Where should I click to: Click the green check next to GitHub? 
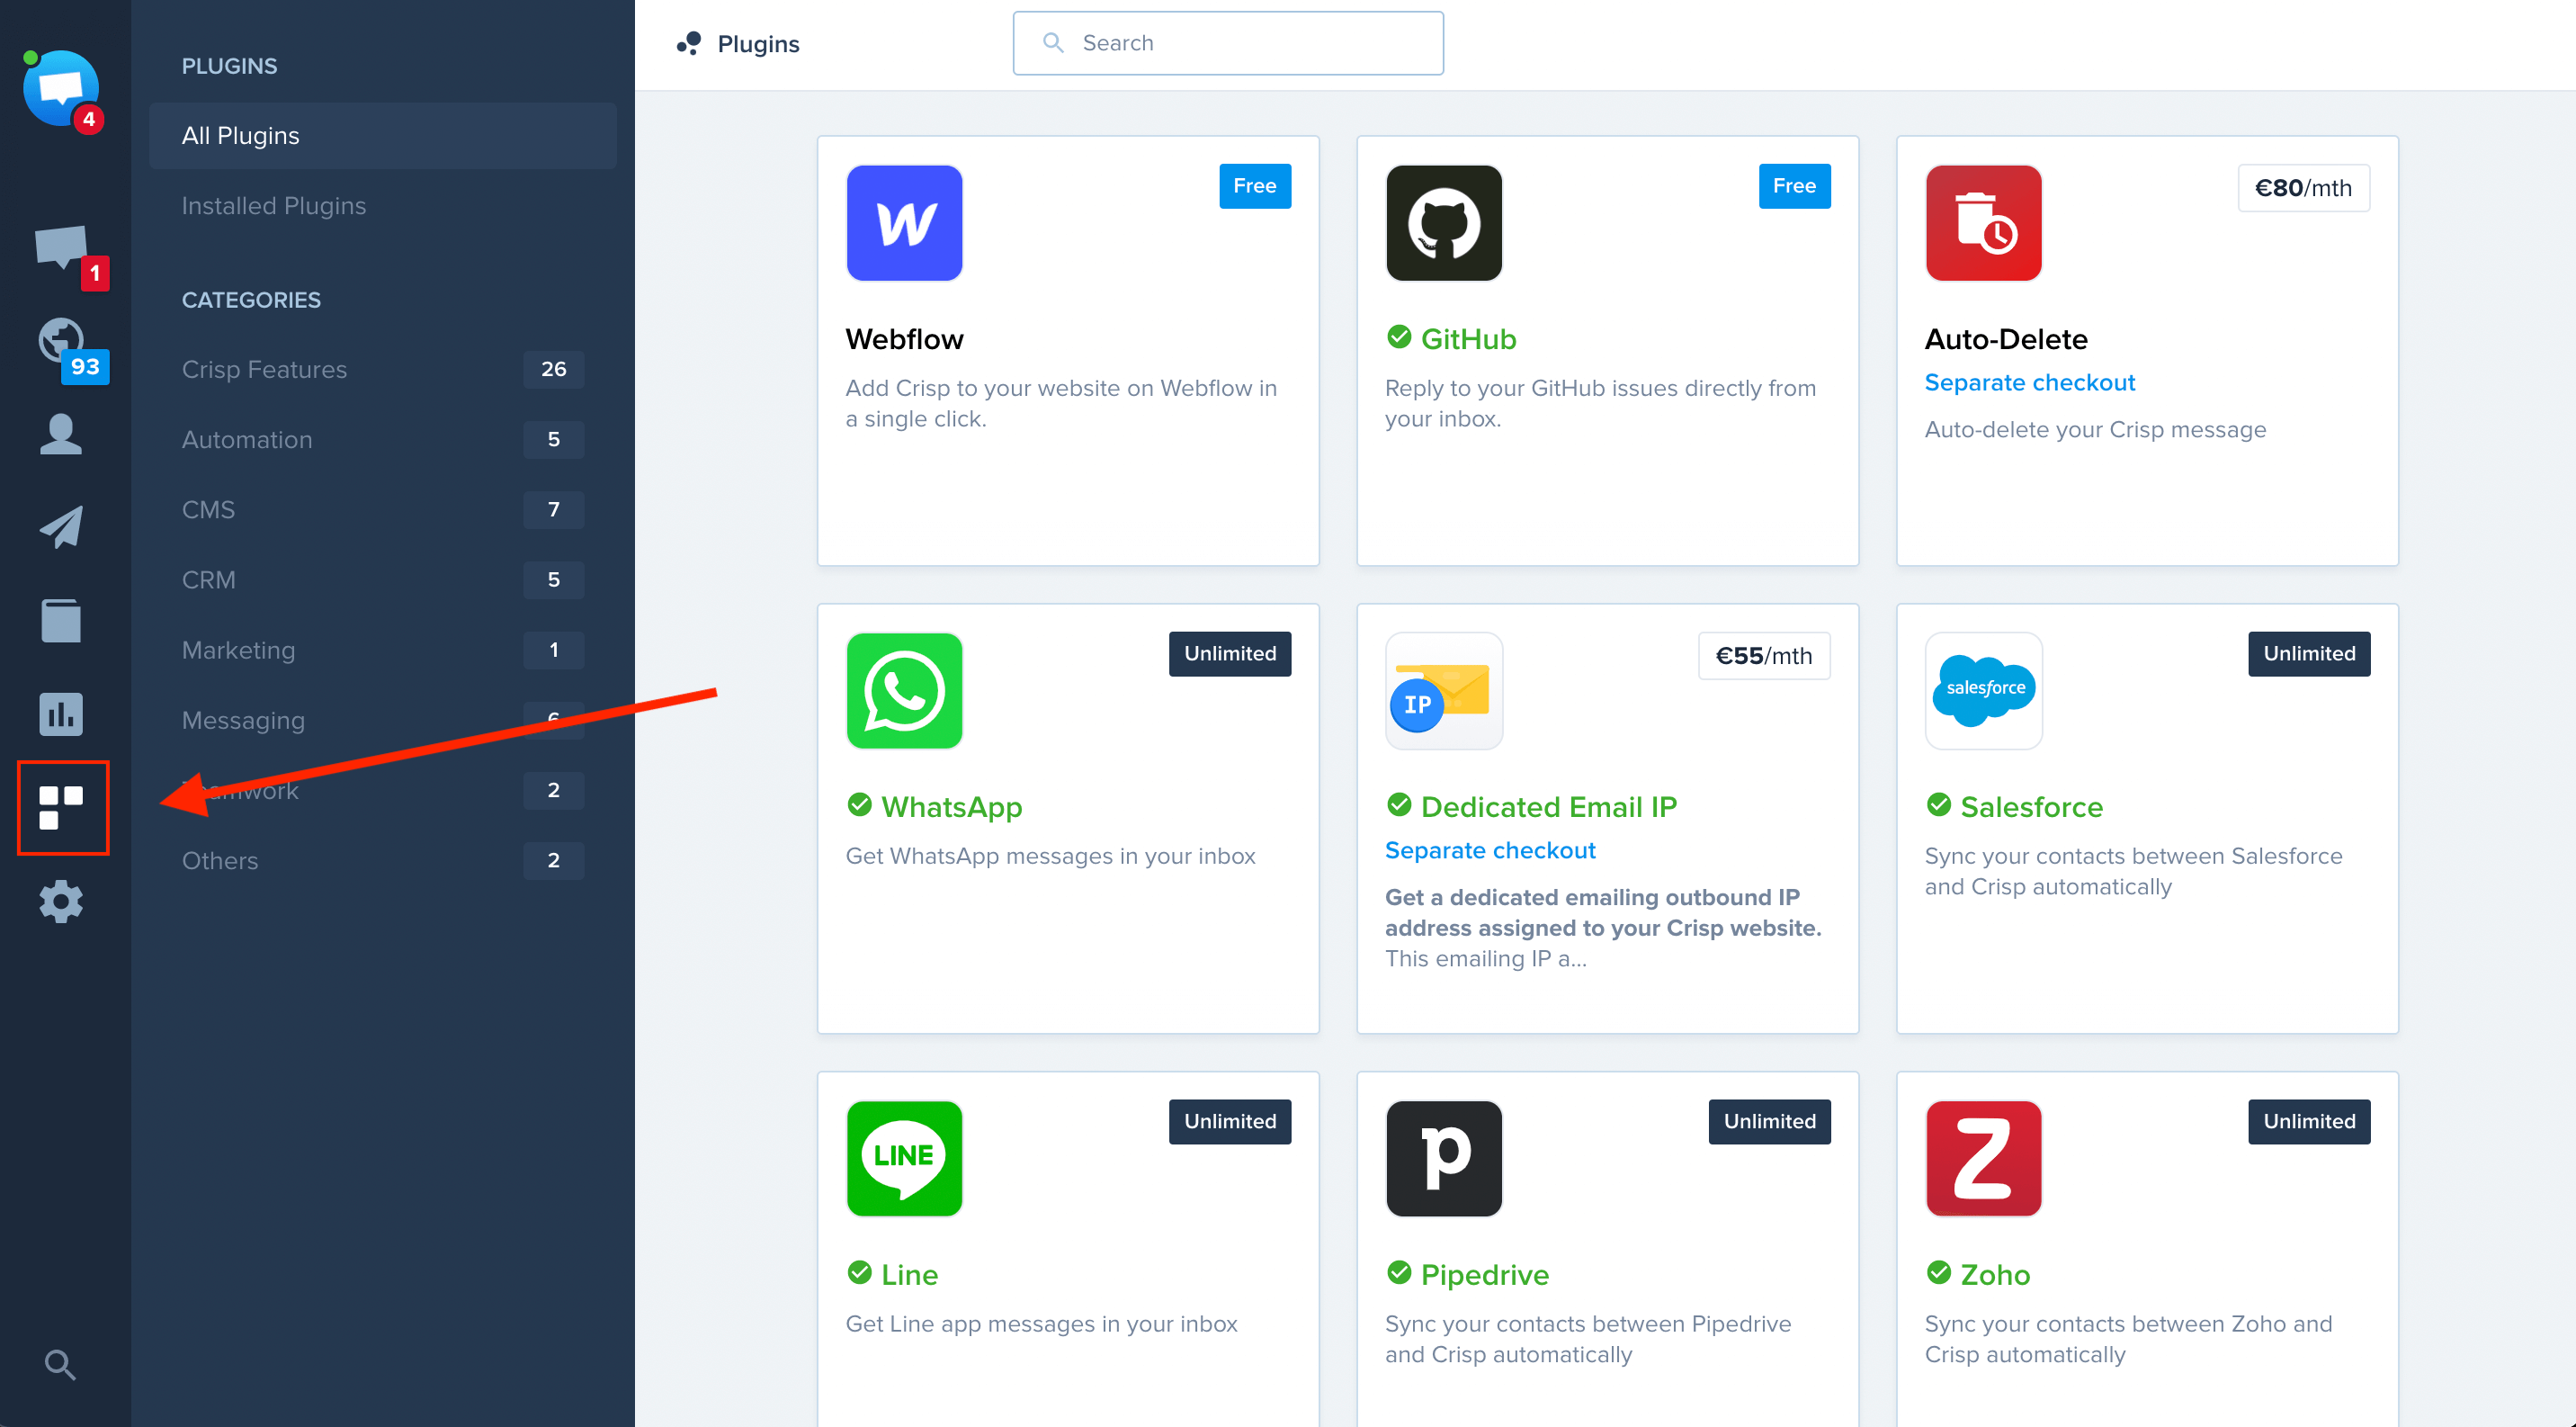pos(1399,337)
